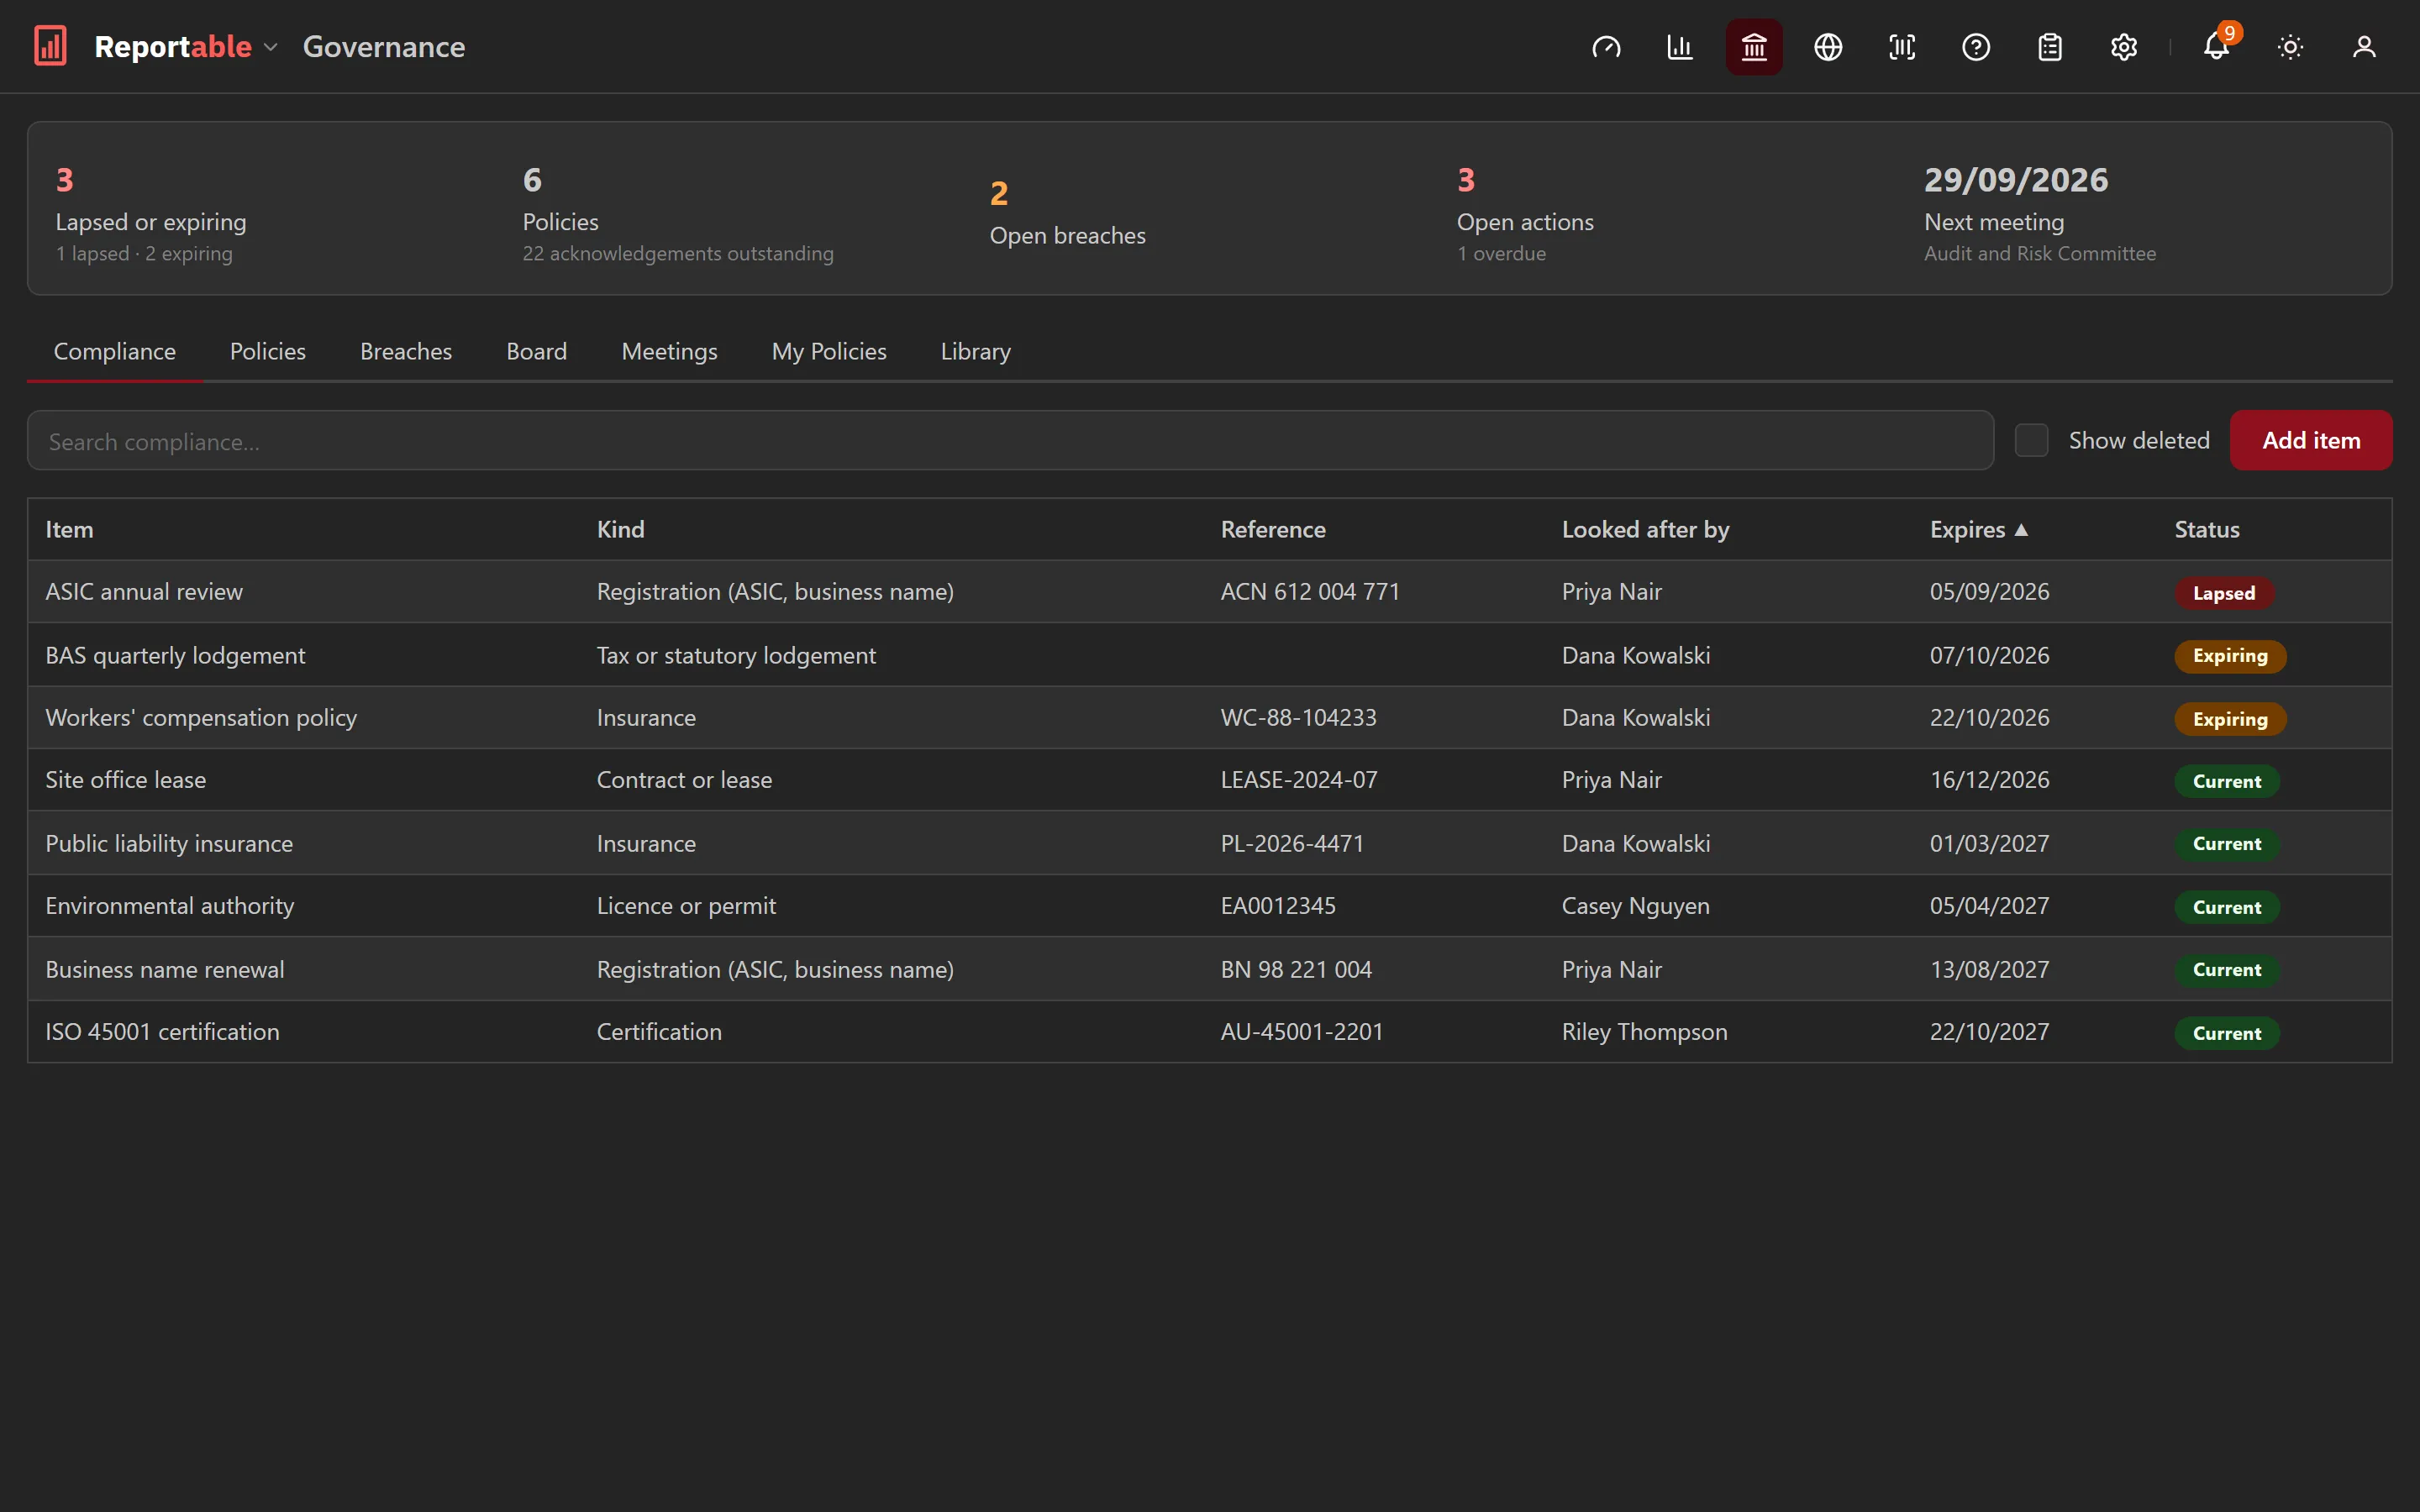Image resolution: width=2420 pixels, height=1512 pixels.
Task: Open ISO 45001 certification item
Action: point(1209,1031)
